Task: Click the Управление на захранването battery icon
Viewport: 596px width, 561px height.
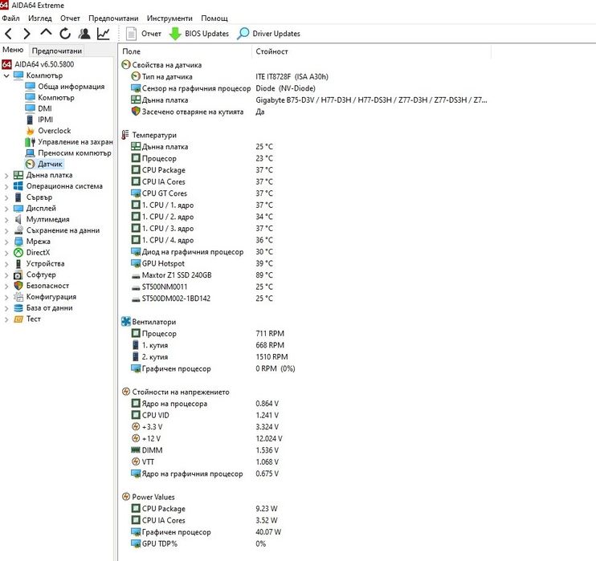Action: click(30, 142)
